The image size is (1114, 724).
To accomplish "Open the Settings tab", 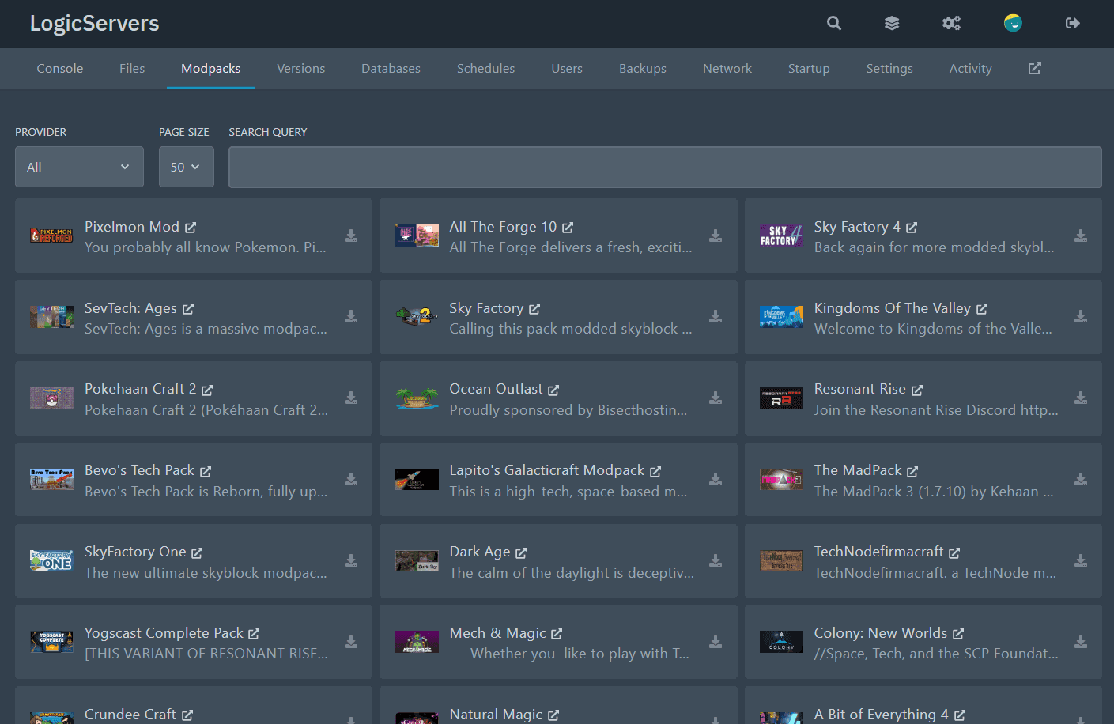I will tap(889, 68).
